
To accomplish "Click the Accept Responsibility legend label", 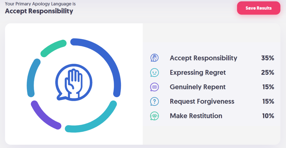I will click(203, 58).
